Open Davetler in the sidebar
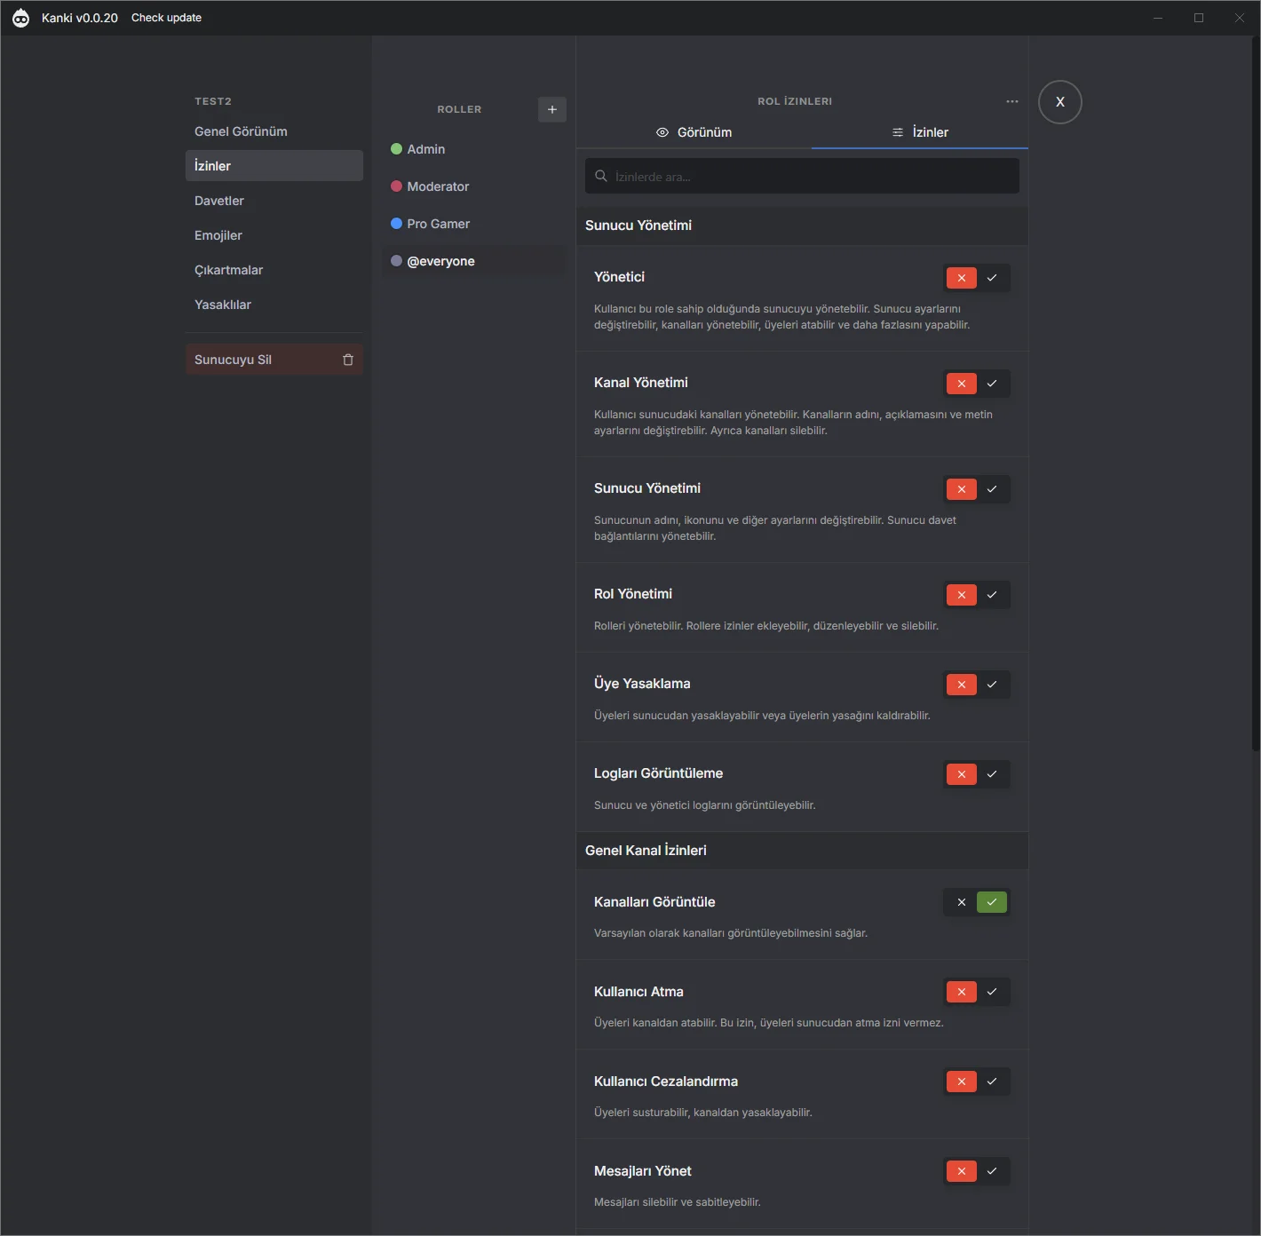 pos(219,201)
